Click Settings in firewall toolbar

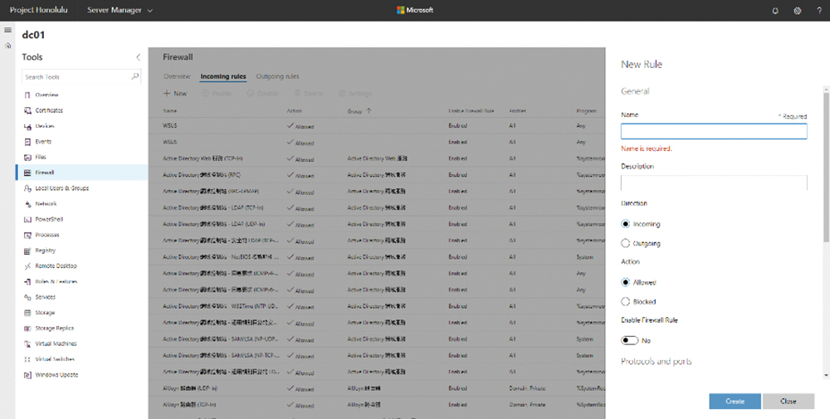tap(355, 93)
